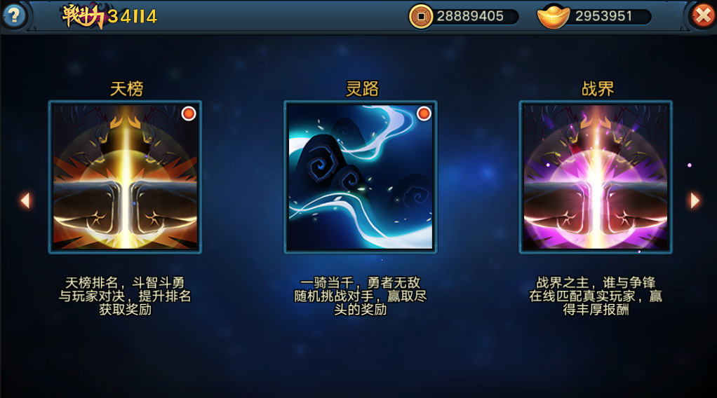Select the 战界 title label
Screen dimensions: 717x398
[597, 89]
